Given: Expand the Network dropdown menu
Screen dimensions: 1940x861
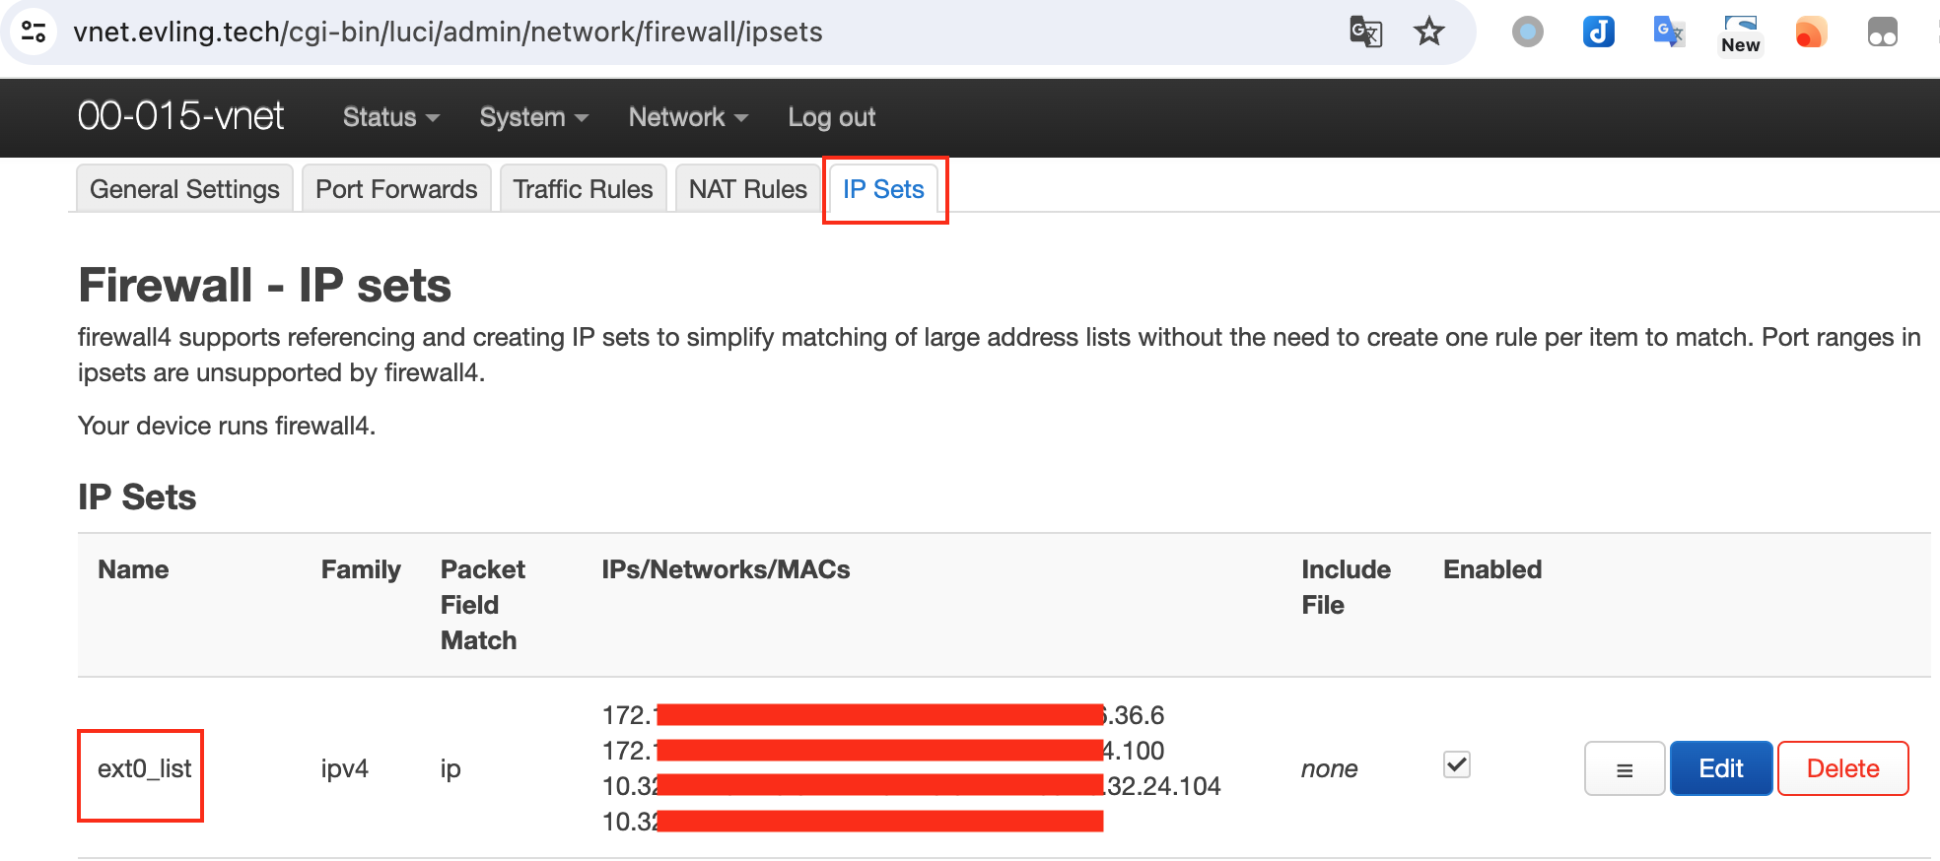Looking at the screenshot, I should pos(688,117).
